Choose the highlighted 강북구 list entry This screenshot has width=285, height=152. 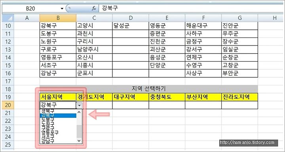(x=58, y=116)
